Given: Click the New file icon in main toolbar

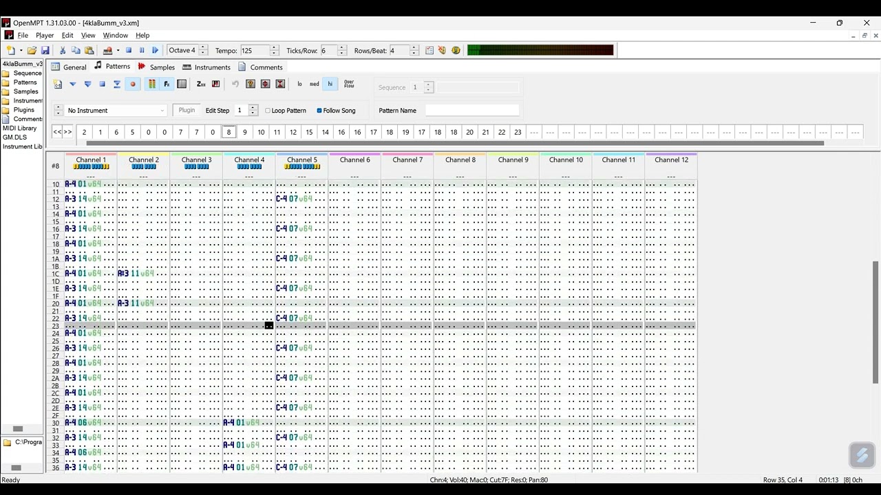Looking at the screenshot, I should coord(11,50).
